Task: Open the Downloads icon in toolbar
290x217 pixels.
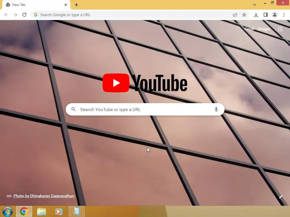Action: click(256, 15)
